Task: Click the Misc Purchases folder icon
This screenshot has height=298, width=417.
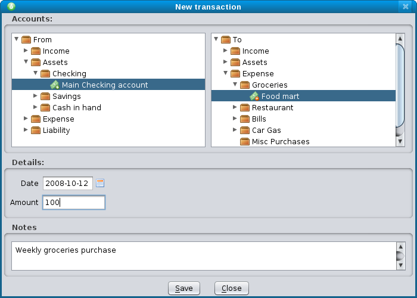Action: click(x=245, y=141)
